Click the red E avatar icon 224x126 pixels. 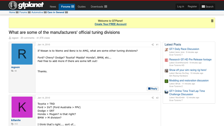(x=166, y=60)
